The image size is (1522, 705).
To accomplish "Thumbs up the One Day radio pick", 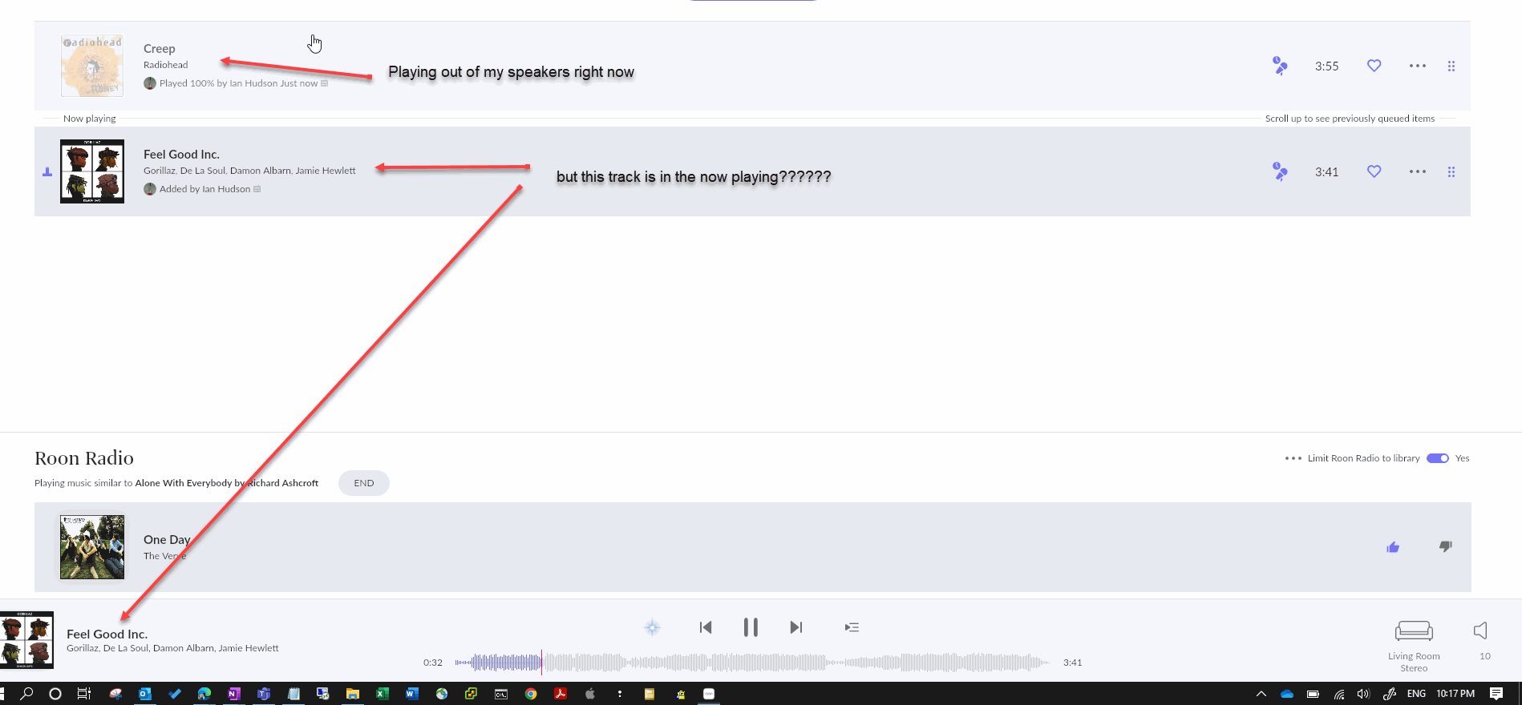I will coord(1393,547).
